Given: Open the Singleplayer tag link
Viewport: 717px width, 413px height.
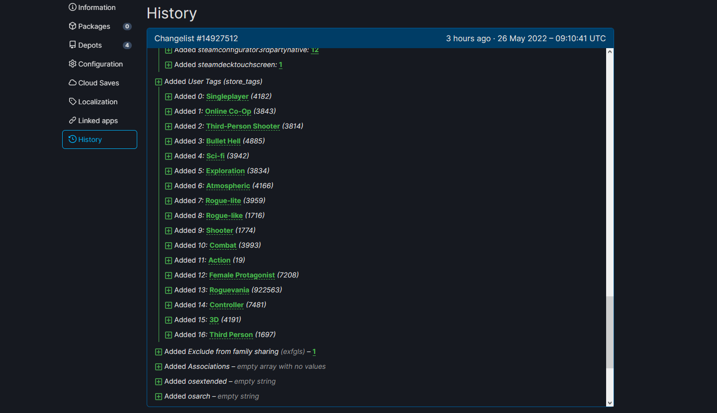Looking at the screenshot, I should [227, 96].
